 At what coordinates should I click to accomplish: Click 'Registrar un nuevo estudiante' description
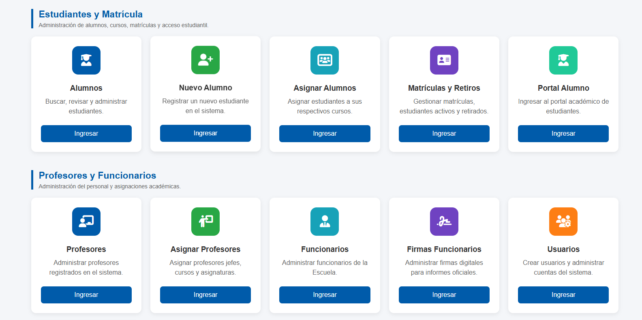click(205, 106)
